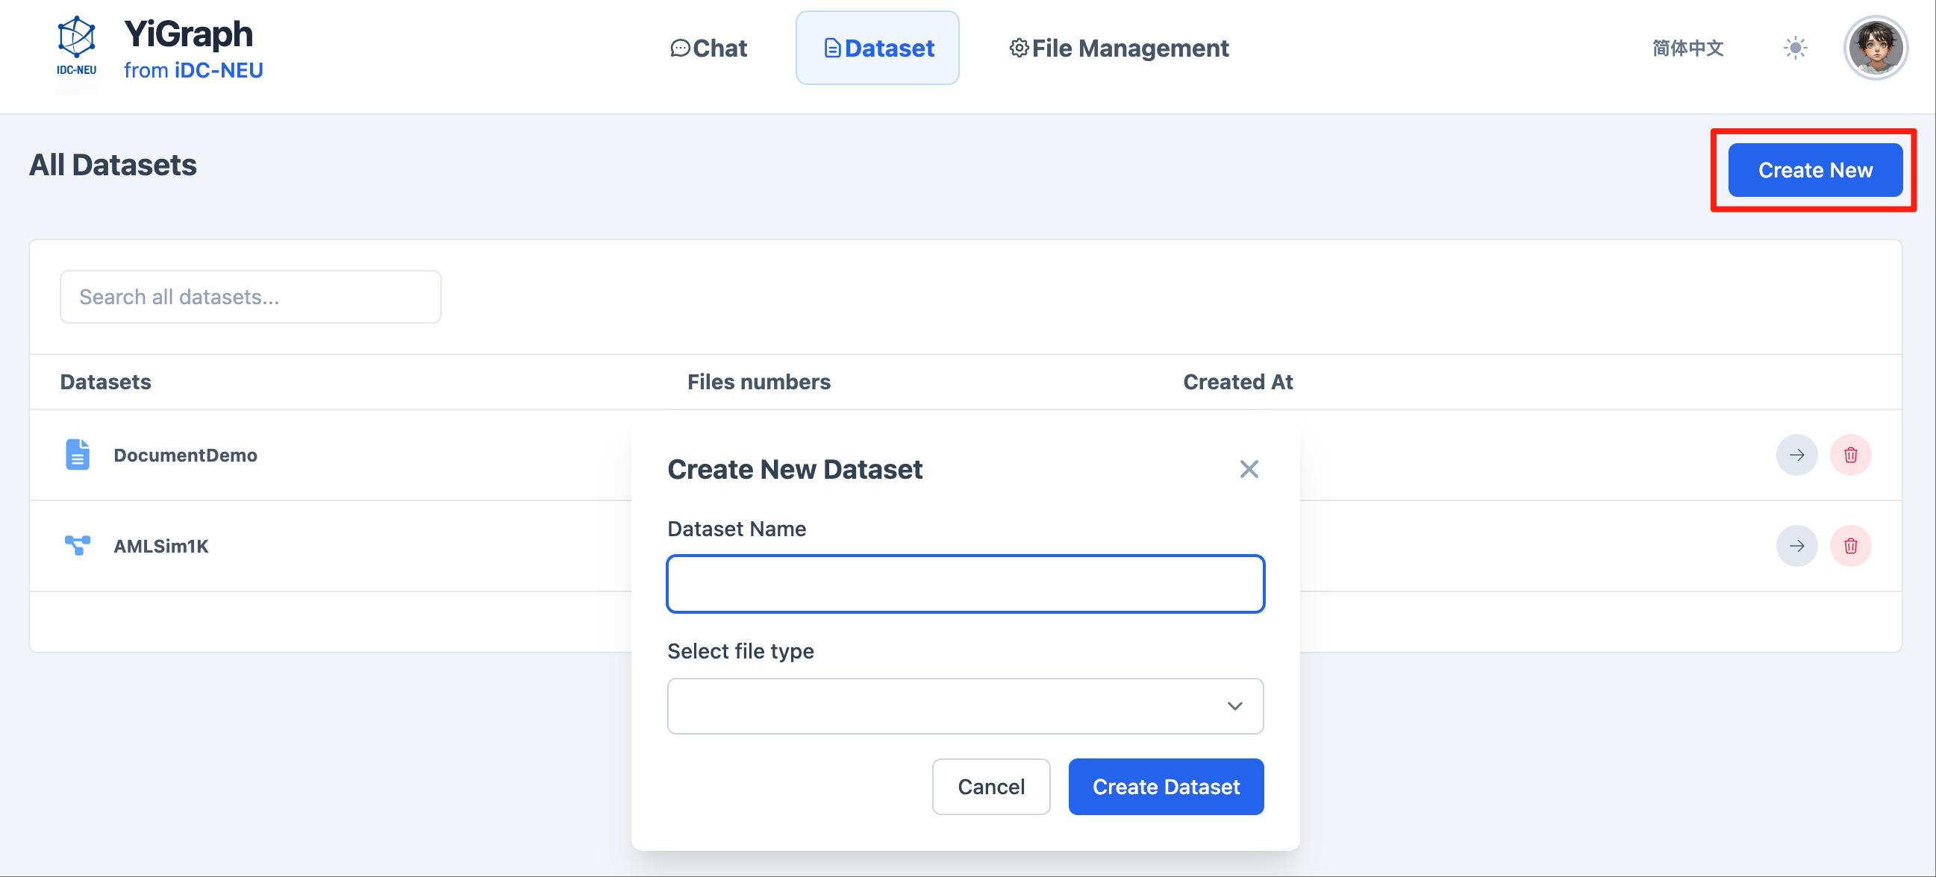Switch to the Dataset tab
The height and width of the screenshot is (877, 1936).
tap(877, 47)
